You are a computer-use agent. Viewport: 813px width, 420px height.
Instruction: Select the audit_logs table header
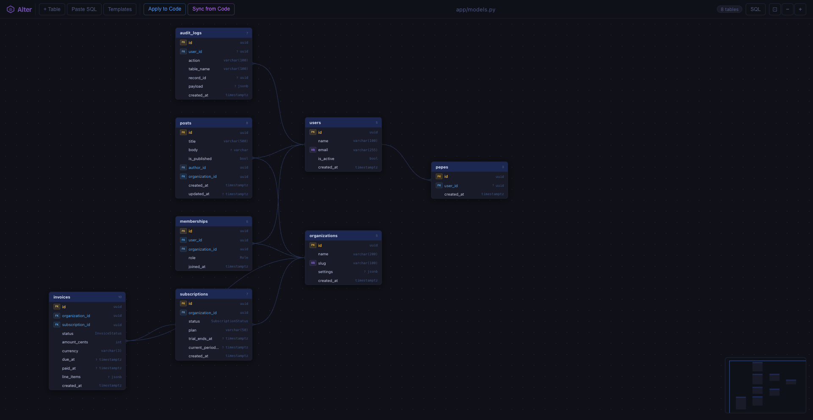point(214,33)
